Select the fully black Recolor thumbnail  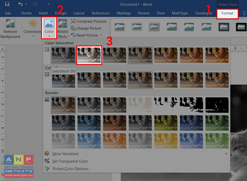(x=217, y=105)
